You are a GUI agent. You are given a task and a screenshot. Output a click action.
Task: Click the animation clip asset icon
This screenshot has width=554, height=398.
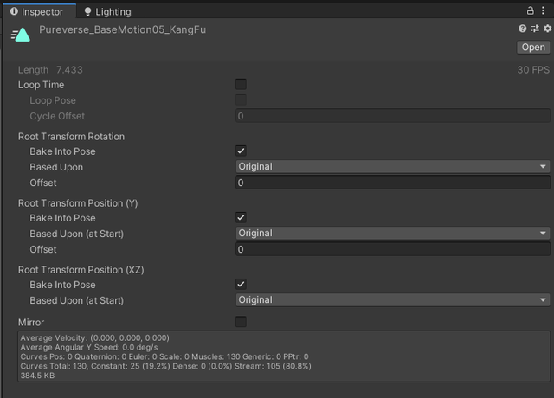pos(20,36)
